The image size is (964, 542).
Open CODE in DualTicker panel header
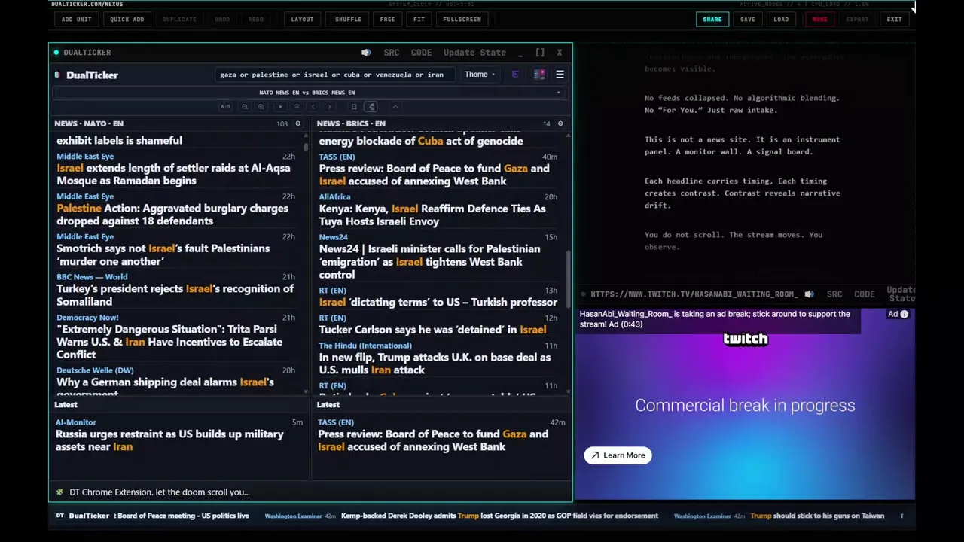[x=421, y=53]
